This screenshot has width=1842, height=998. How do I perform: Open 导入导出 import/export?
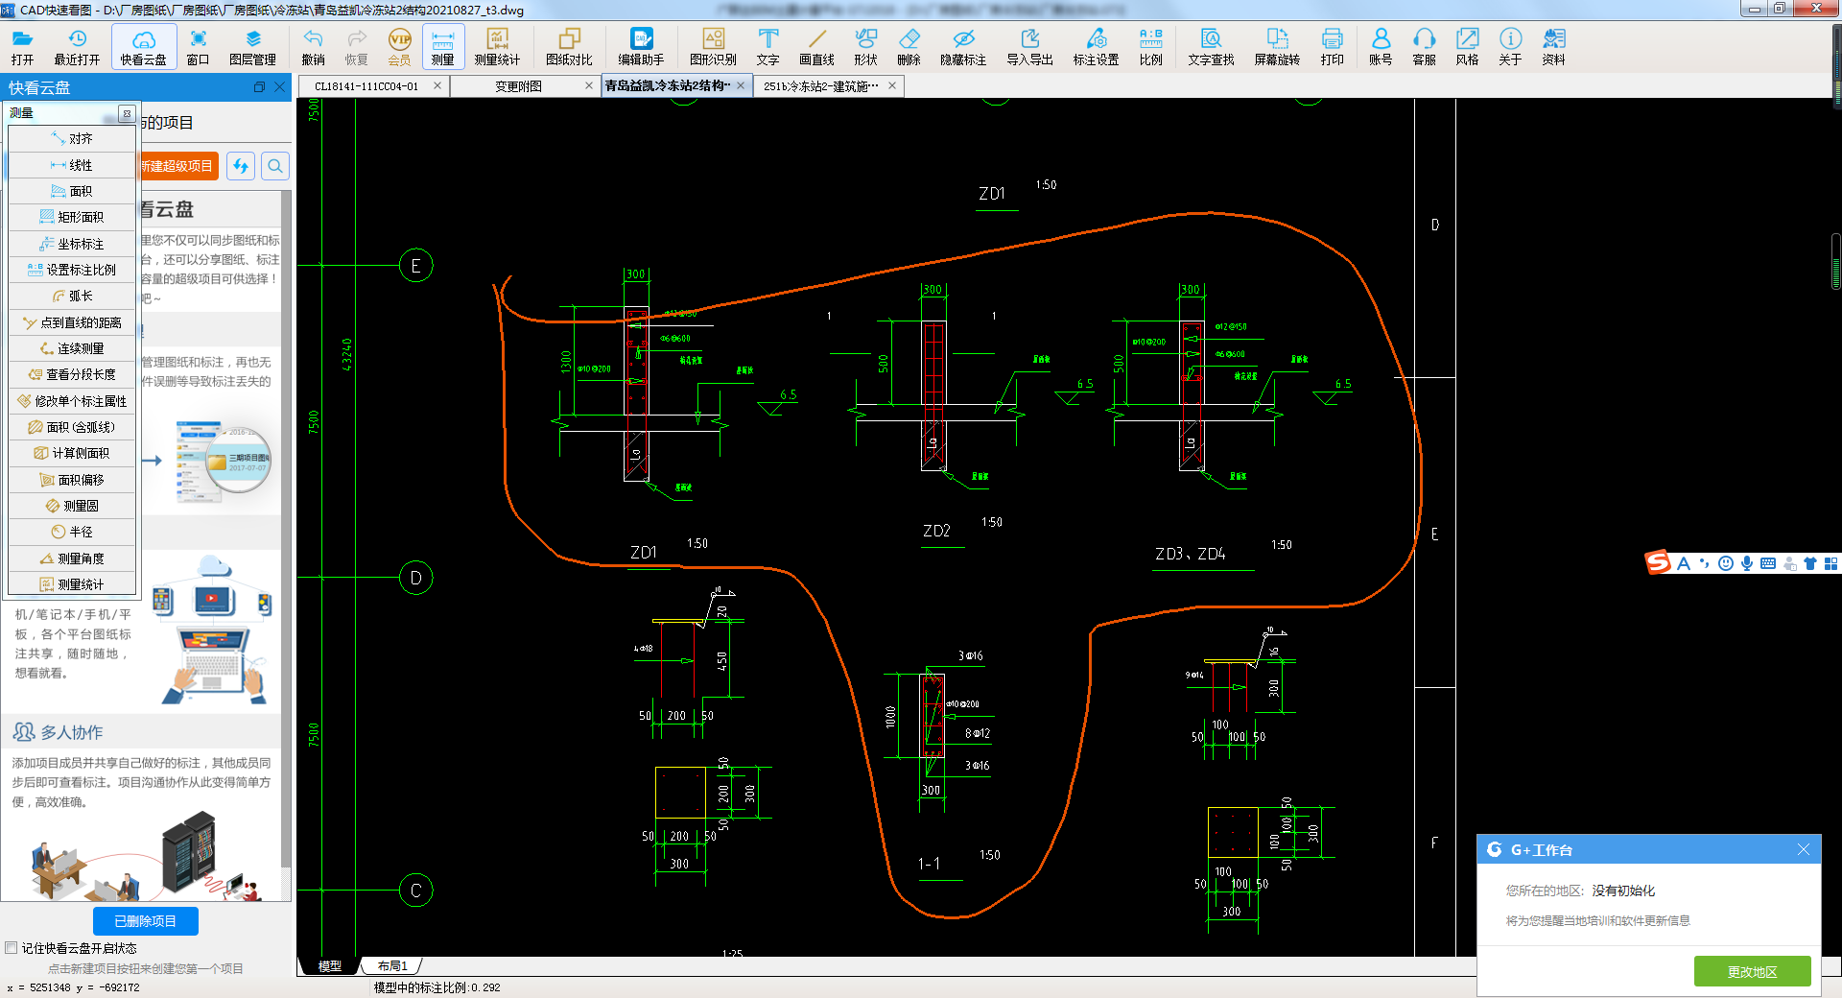pos(1029,46)
